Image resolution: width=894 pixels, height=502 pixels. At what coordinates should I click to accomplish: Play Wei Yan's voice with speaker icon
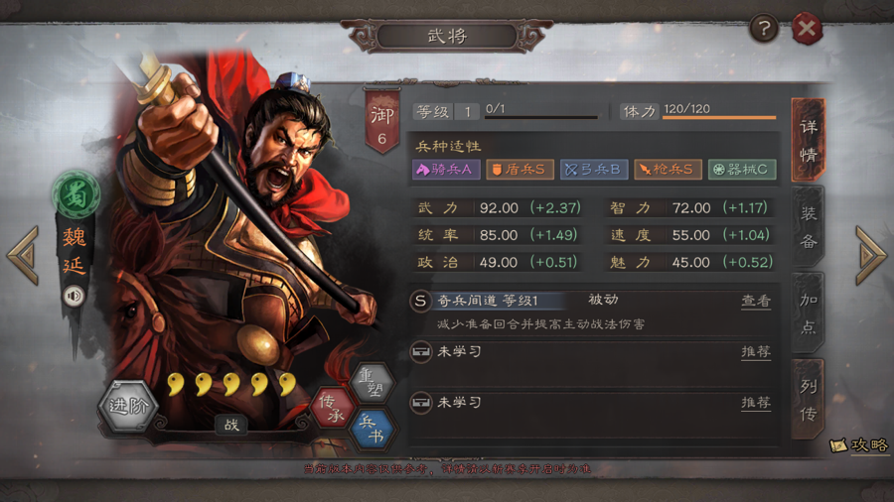point(74,296)
